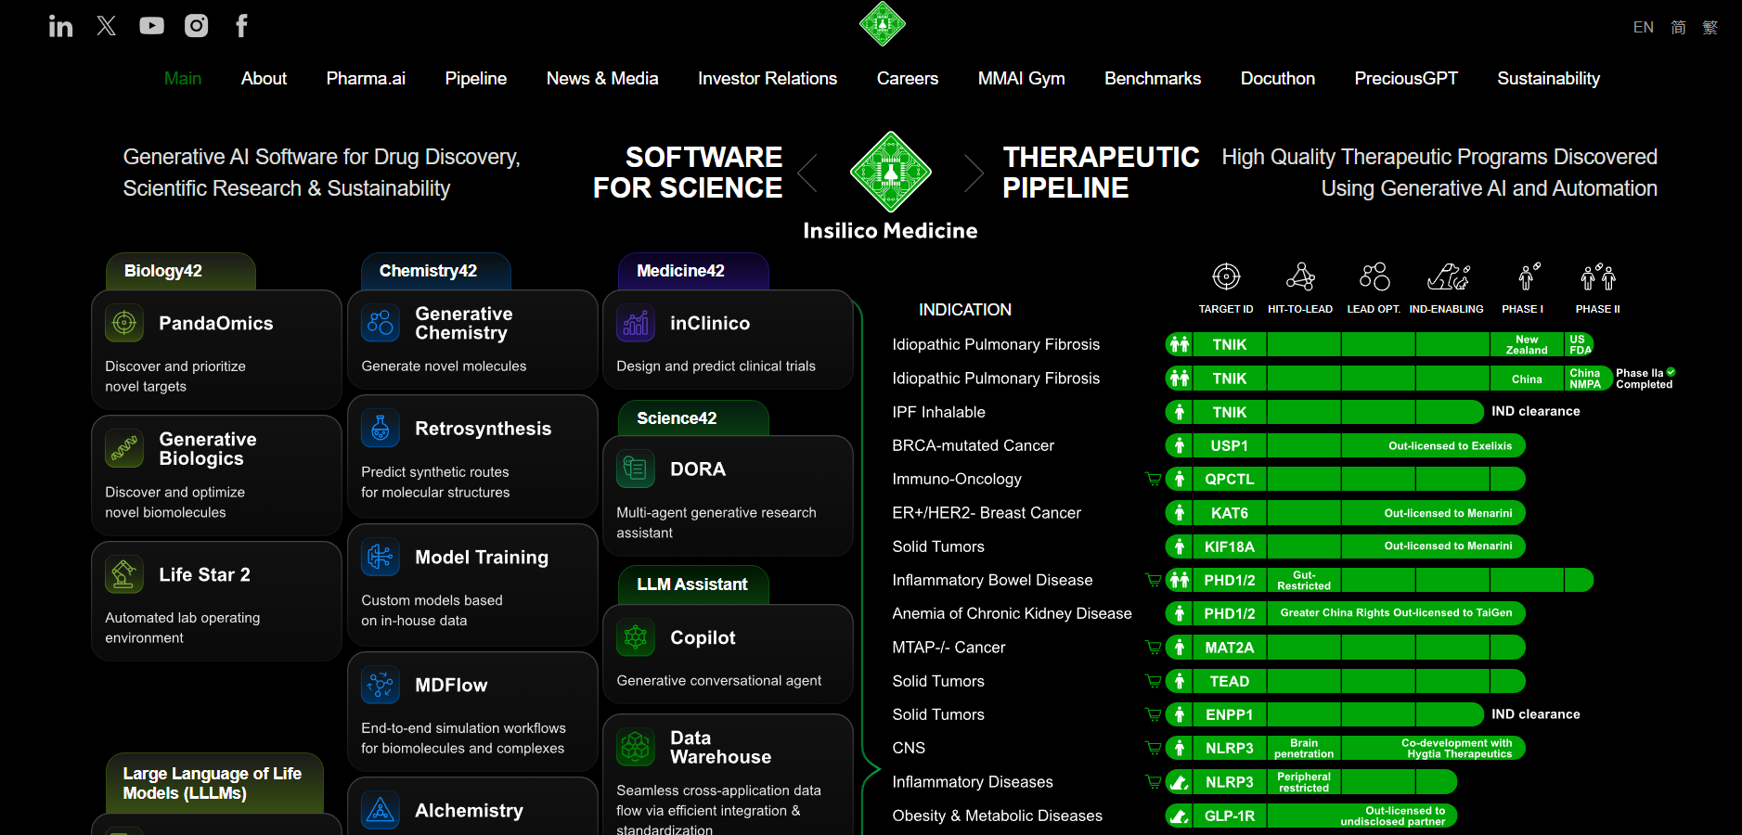Screen dimensions: 1742x835
Task: Open the Sustainability menu item
Action: (x=1548, y=79)
